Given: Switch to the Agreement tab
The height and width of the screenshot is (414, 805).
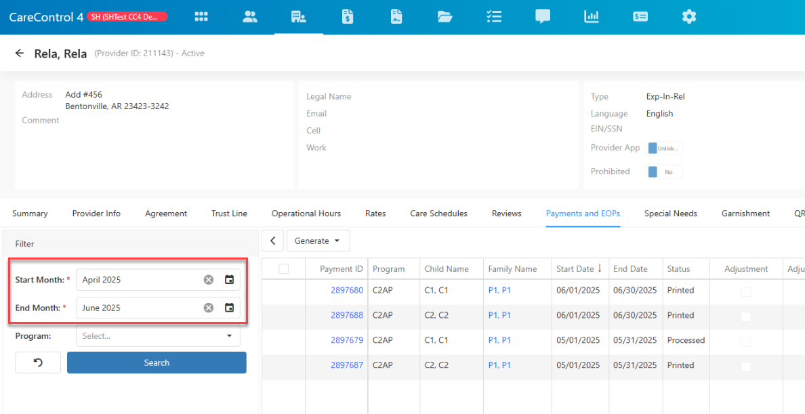Looking at the screenshot, I should [x=166, y=213].
